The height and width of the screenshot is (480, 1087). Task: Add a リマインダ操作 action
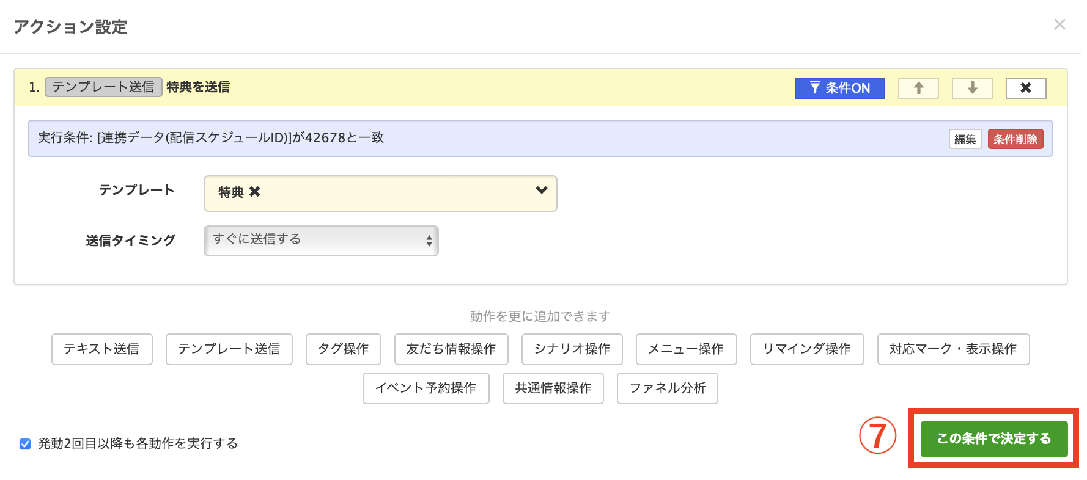[x=807, y=349]
